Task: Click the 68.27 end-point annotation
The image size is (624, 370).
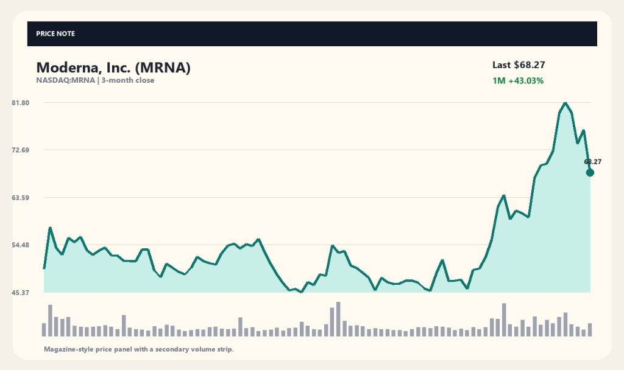Action: click(592, 162)
